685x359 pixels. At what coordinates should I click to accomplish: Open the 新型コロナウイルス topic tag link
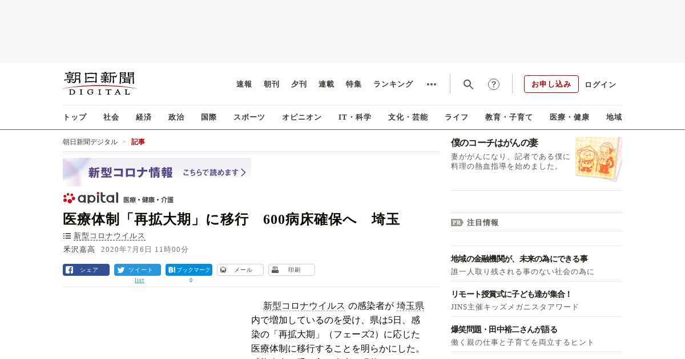click(110, 236)
